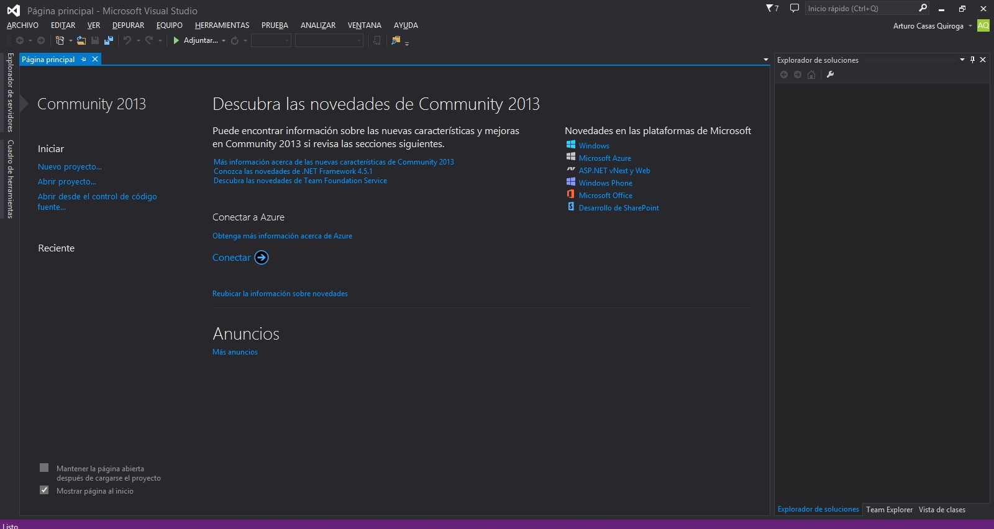Click the New Project toolbar icon
Image resolution: width=994 pixels, height=529 pixels.
[60, 40]
